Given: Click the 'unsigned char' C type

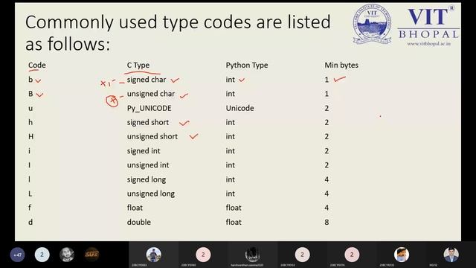Looking at the screenshot, I should tap(151, 94).
